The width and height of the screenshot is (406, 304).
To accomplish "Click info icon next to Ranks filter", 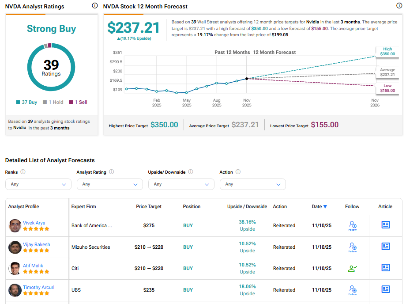I will 23,172.
